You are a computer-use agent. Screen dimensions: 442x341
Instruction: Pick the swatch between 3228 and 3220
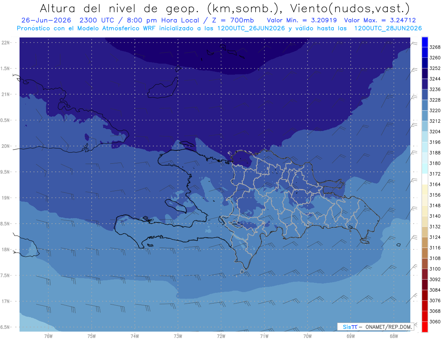tap(425, 105)
